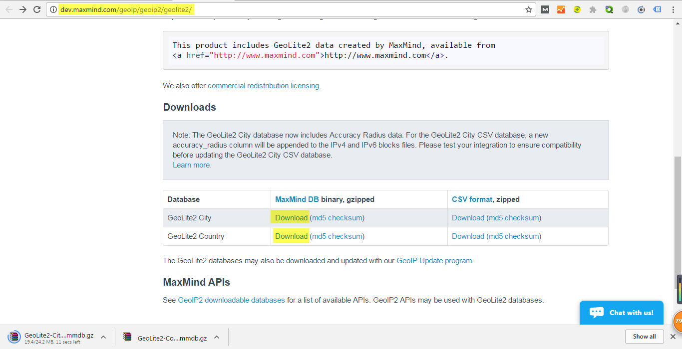682x349 pixels.
Task: Click the chat speech bubble icon
Action: [x=596, y=313]
